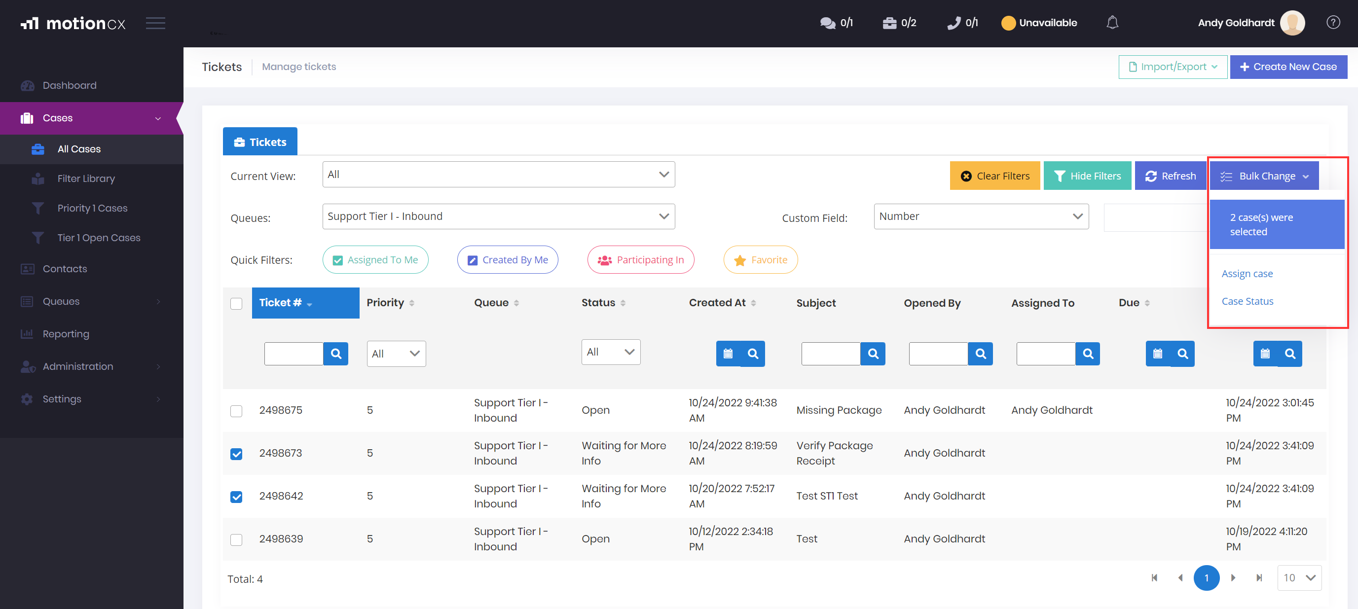Select the Tickets tab
This screenshot has height=609, width=1358.
(x=260, y=142)
